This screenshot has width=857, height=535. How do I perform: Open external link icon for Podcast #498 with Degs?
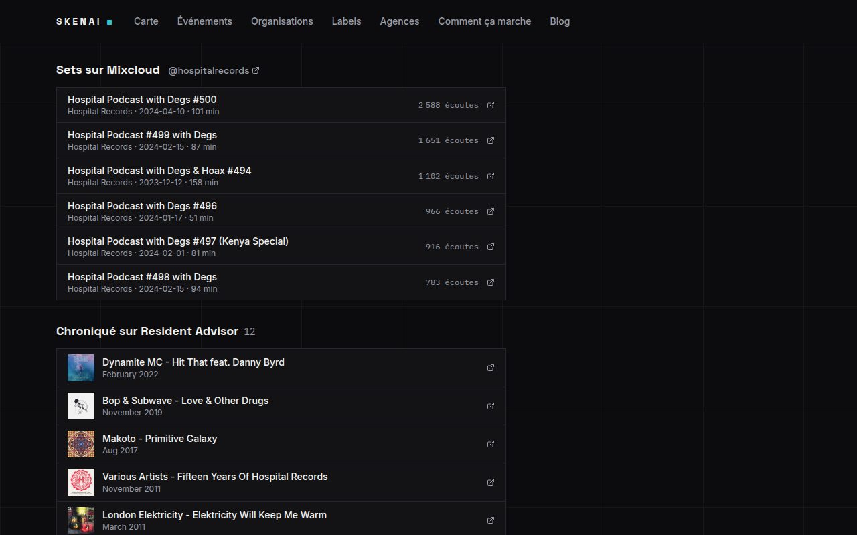(491, 282)
